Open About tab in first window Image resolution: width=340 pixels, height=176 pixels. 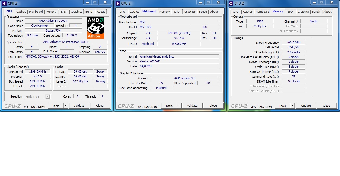click(x=101, y=12)
